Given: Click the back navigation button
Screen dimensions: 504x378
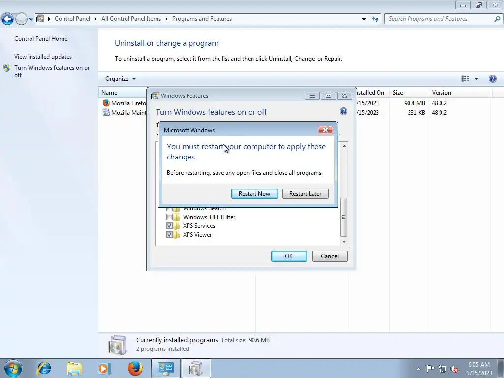Looking at the screenshot, I should point(8,19).
